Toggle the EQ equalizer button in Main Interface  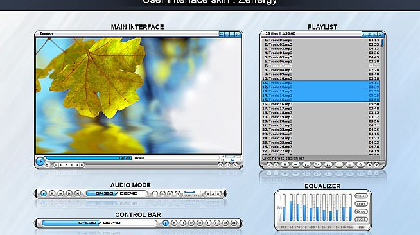click(228, 165)
